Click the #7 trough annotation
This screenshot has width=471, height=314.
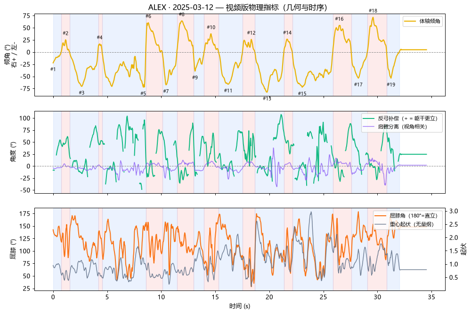166,91
